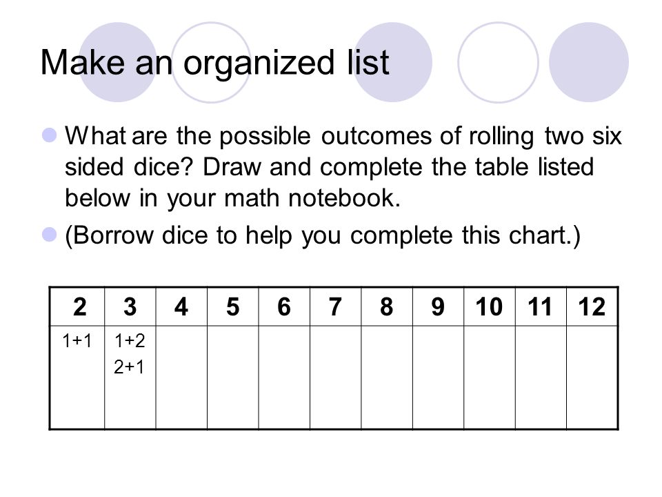The height and width of the screenshot is (497, 662).
Task: Select the table header cell labeled 6
Action: click(x=284, y=306)
